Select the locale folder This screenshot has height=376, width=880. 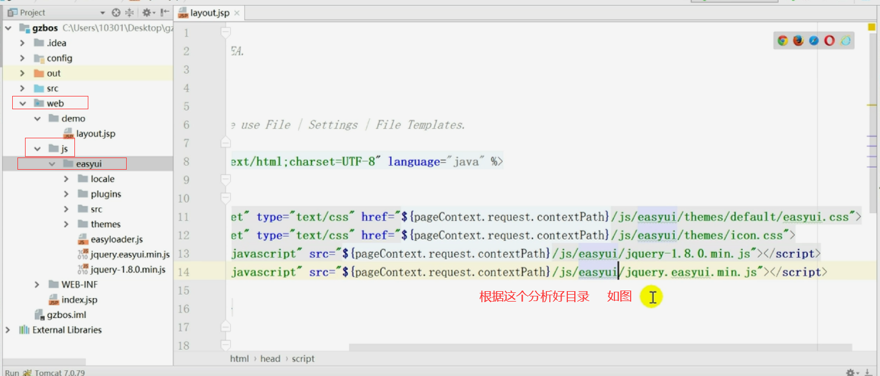(x=96, y=179)
